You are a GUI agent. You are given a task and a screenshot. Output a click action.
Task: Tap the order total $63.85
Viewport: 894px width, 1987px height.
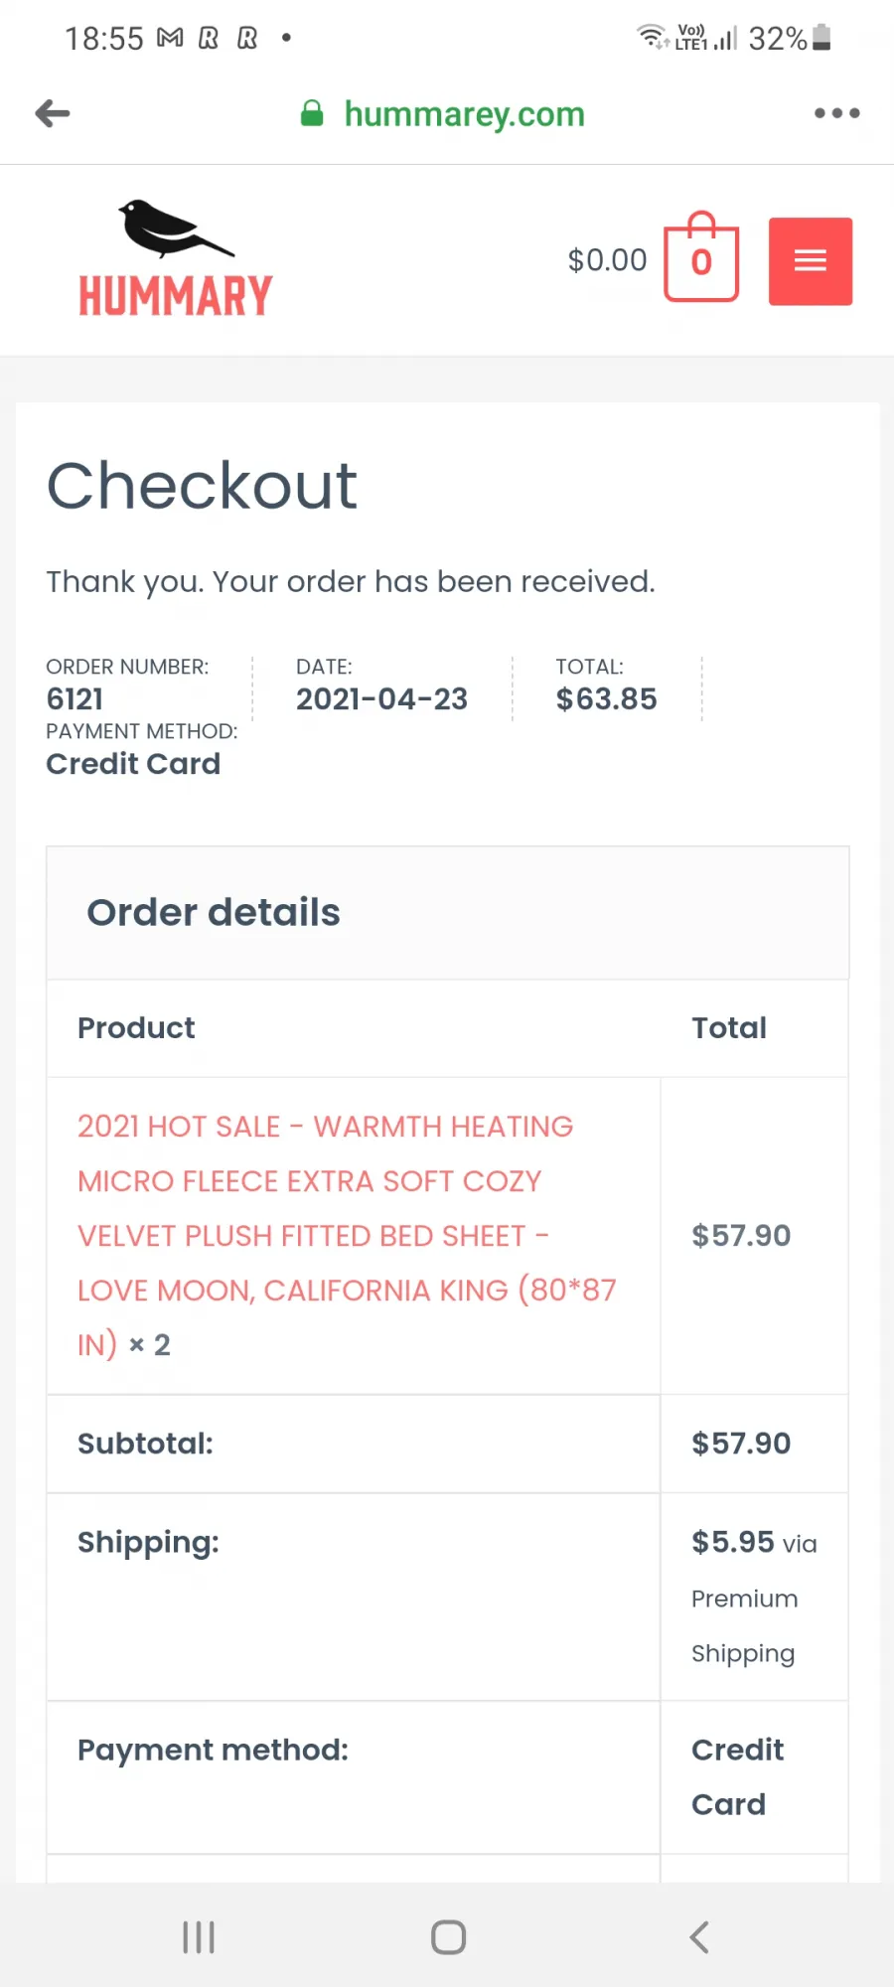click(606, 699)
